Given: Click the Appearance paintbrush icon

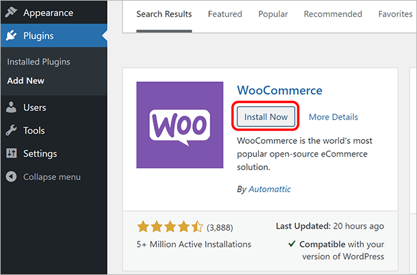Looking at the screenshot, I should pyautogui.click(x=11, y=12).
